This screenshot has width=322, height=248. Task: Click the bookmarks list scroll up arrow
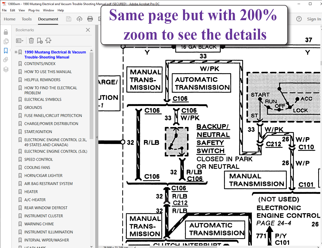pos(91,51)
